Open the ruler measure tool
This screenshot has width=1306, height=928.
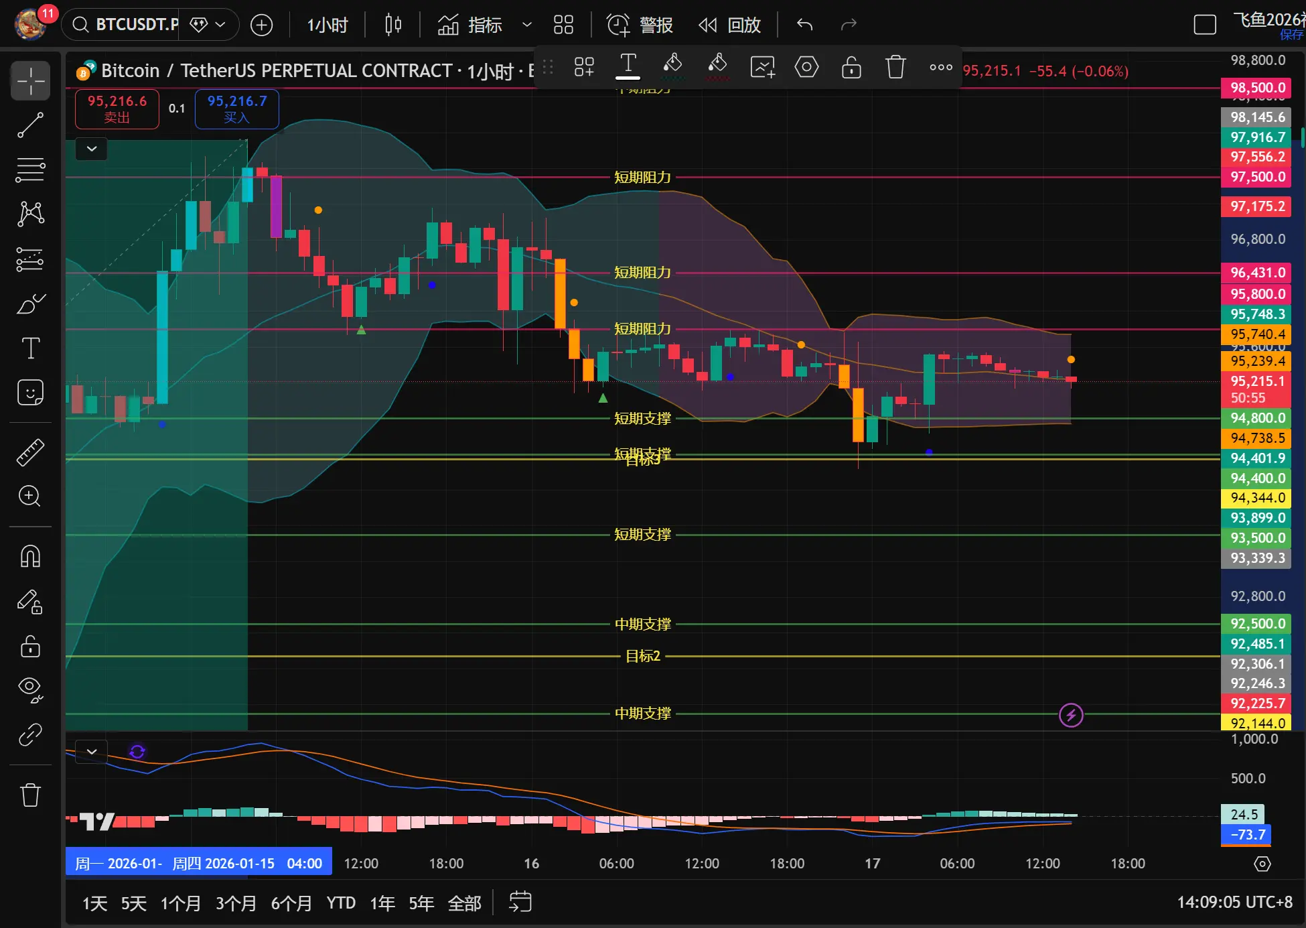coord(30,453)
